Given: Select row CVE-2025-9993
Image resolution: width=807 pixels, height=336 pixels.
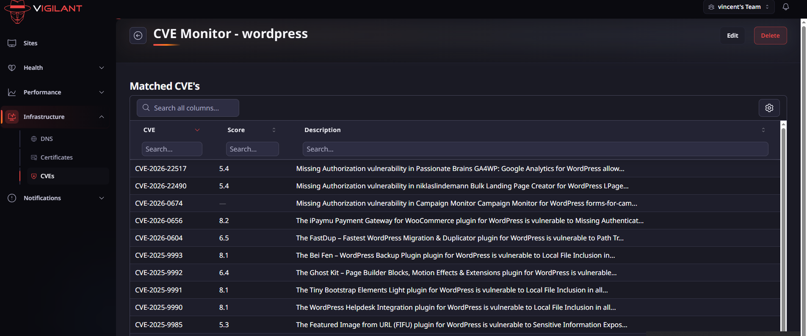Looking at the screenshot, I should point(455,255).
